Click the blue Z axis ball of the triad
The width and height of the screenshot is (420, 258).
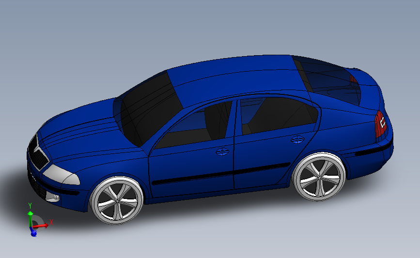click(x=33, y=233)
